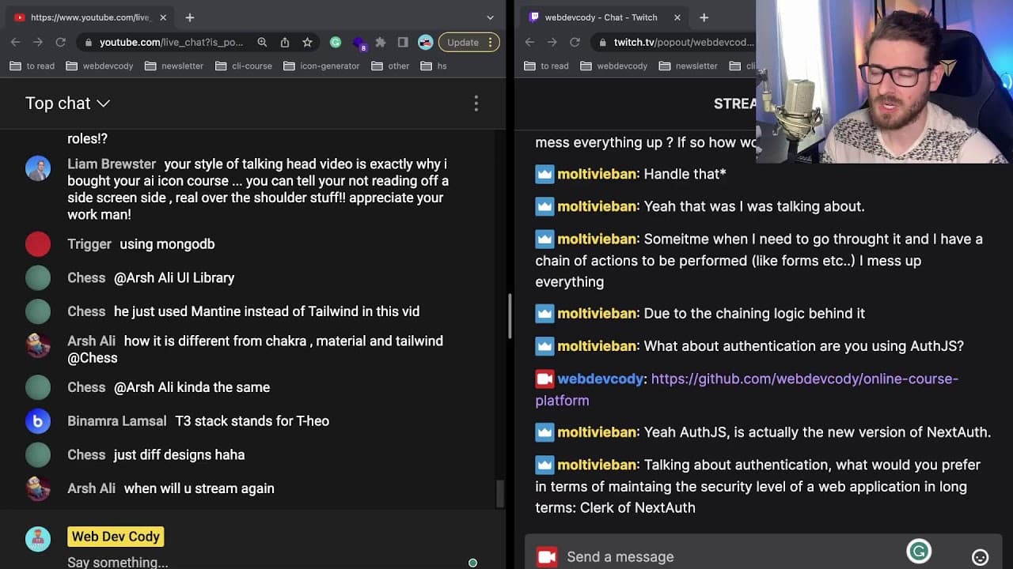Focus the Twitch Send a message field

(x=732, y=557)
